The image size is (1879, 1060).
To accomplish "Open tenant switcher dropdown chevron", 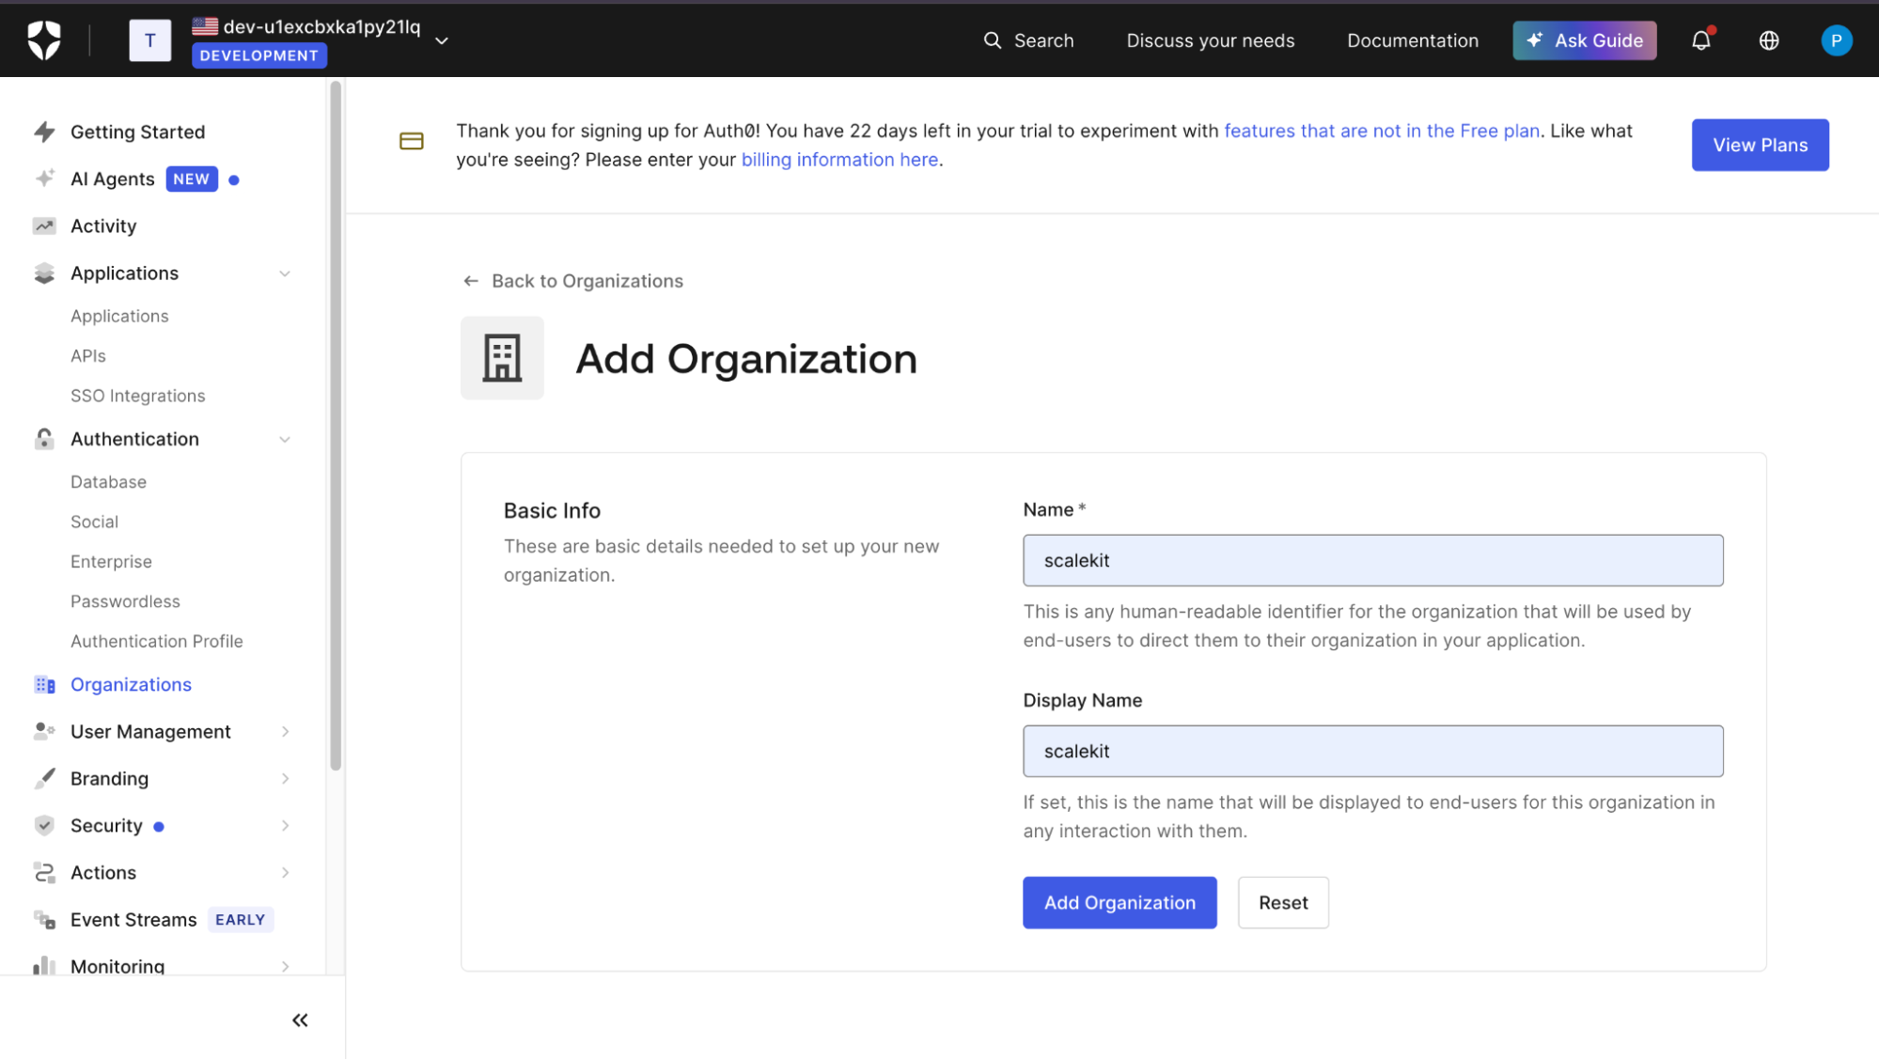I will [442, 41].
